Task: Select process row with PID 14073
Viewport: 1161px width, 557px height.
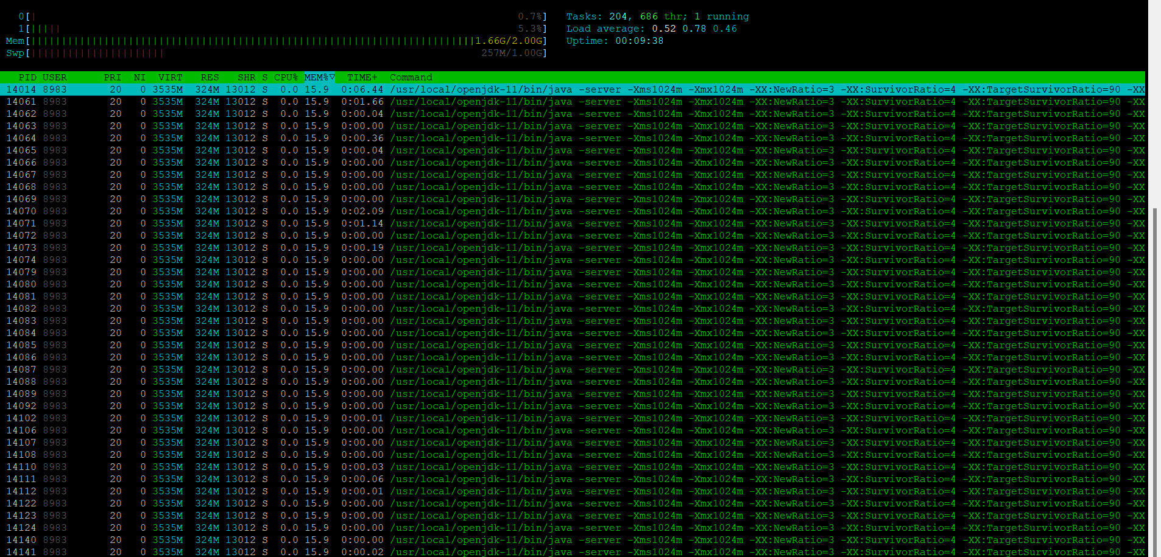Action: click(x=573, y=248)
